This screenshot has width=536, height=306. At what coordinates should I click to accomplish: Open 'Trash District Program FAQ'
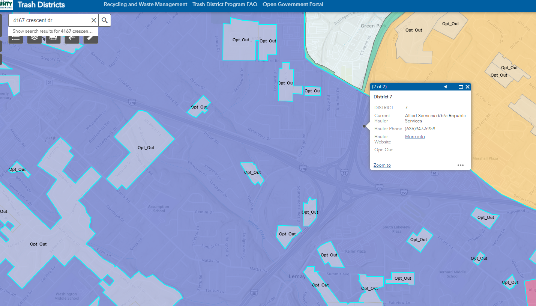coord(224,4)
